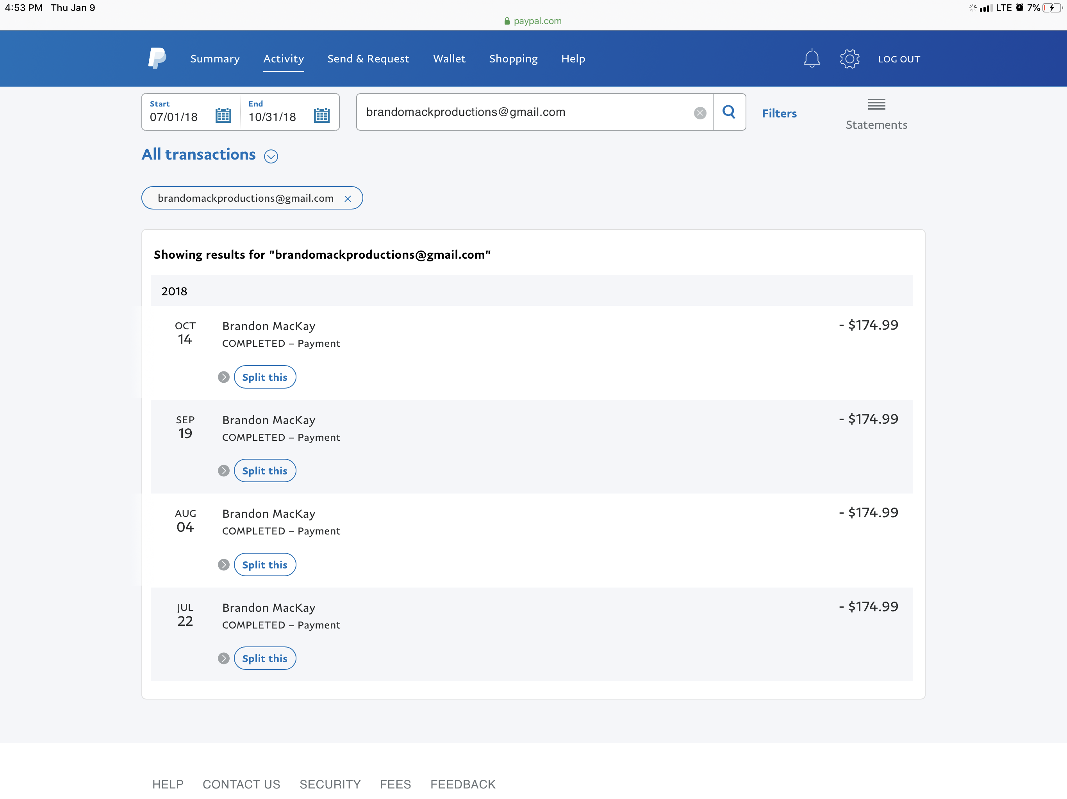This screenshot has width=1067, height=799.
Task: Click the PayPal logo
Action: [x=157, y=58]
